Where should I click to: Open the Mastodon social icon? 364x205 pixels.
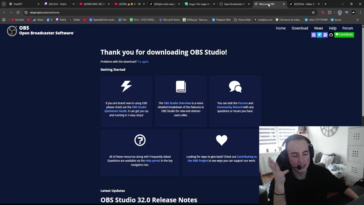pos(325,35)
